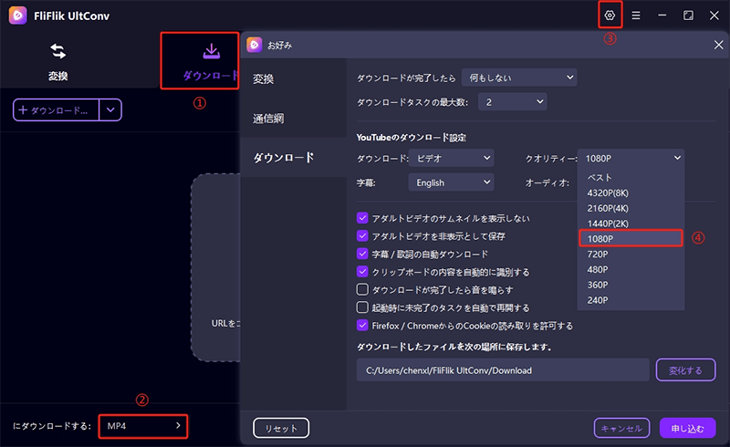Open the MP4 output format selector
The height and width of the screenshot is (447, 730).
(143, 426)
